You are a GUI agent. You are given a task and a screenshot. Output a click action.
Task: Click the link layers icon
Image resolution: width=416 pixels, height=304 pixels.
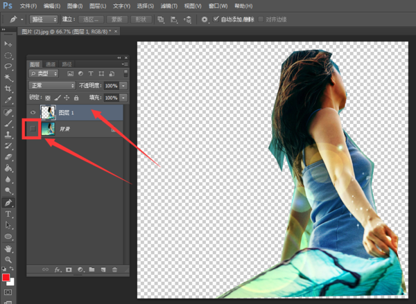click(x=45, y=269)
